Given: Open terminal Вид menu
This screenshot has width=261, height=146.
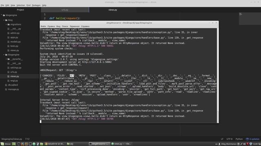Looking at the screenshot, I should [x=58, y=26].
